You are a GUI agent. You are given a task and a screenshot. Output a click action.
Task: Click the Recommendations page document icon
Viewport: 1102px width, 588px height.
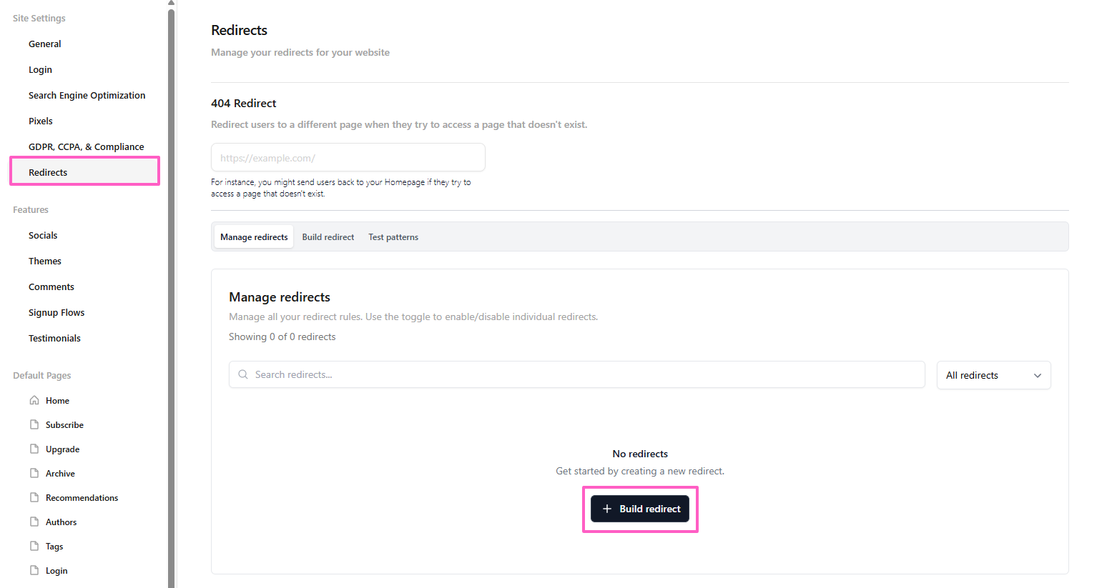[x=34, y=497]
